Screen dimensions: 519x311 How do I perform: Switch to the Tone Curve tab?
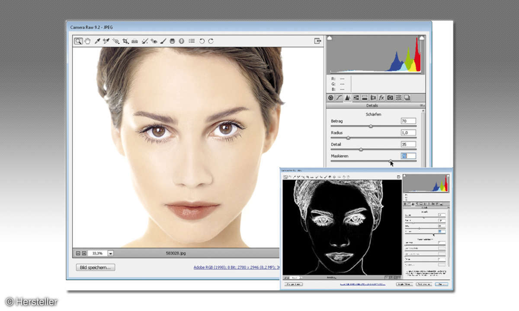(339, 98)
